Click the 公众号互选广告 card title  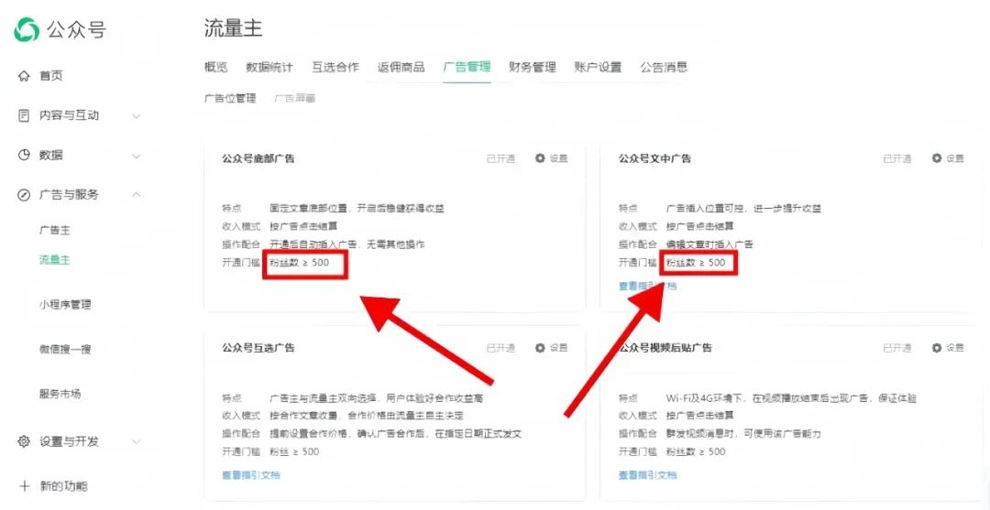[258, 348]
